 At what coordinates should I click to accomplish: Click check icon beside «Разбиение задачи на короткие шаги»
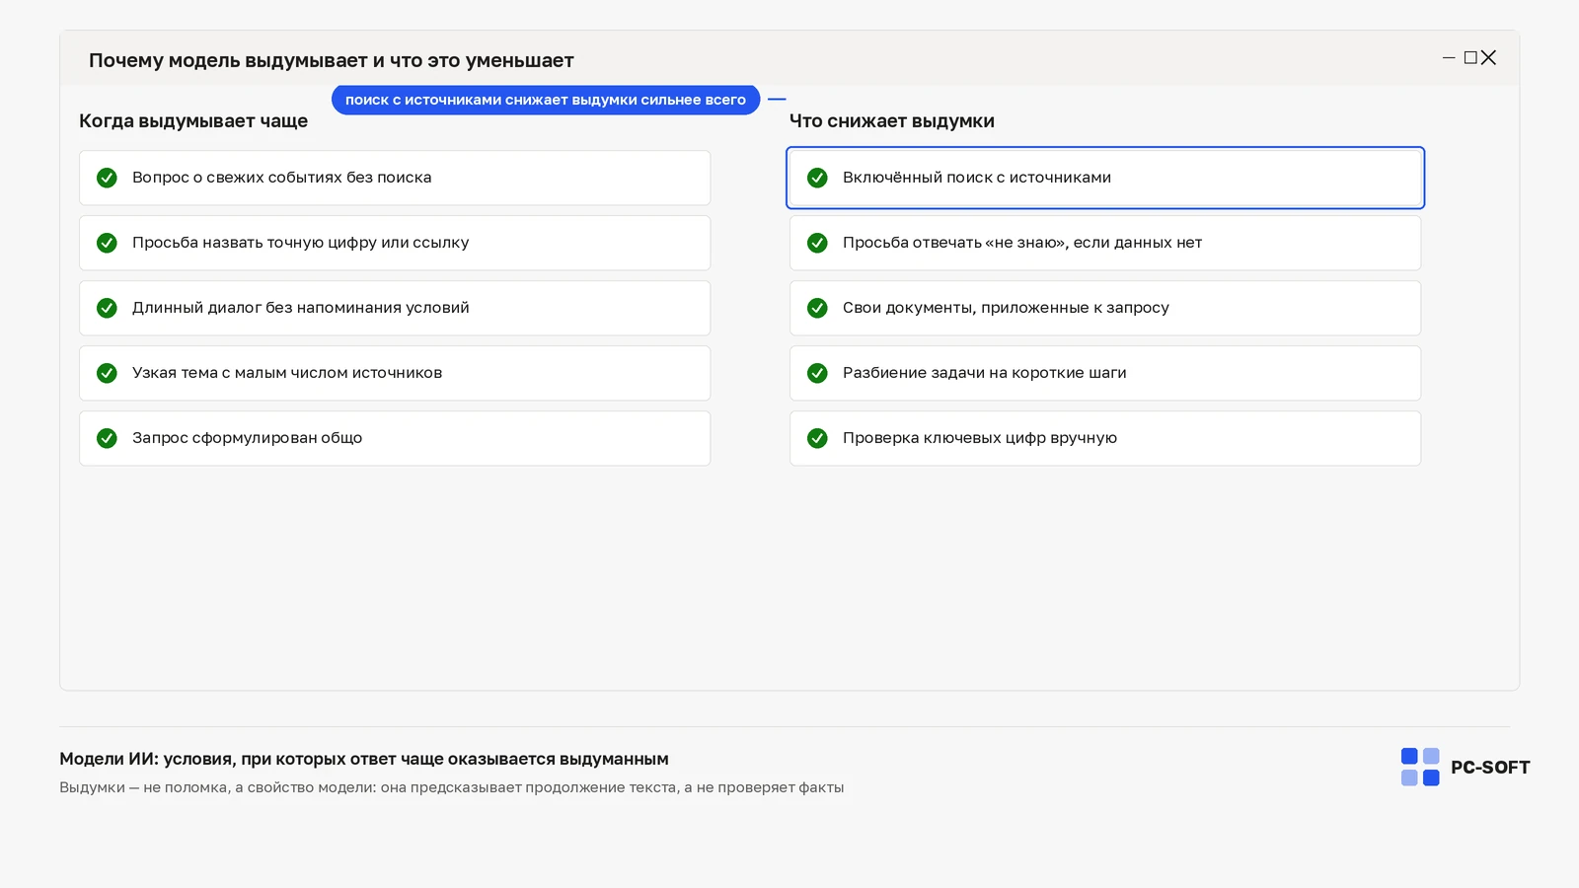pyautogui.click(x=817, y=373)
